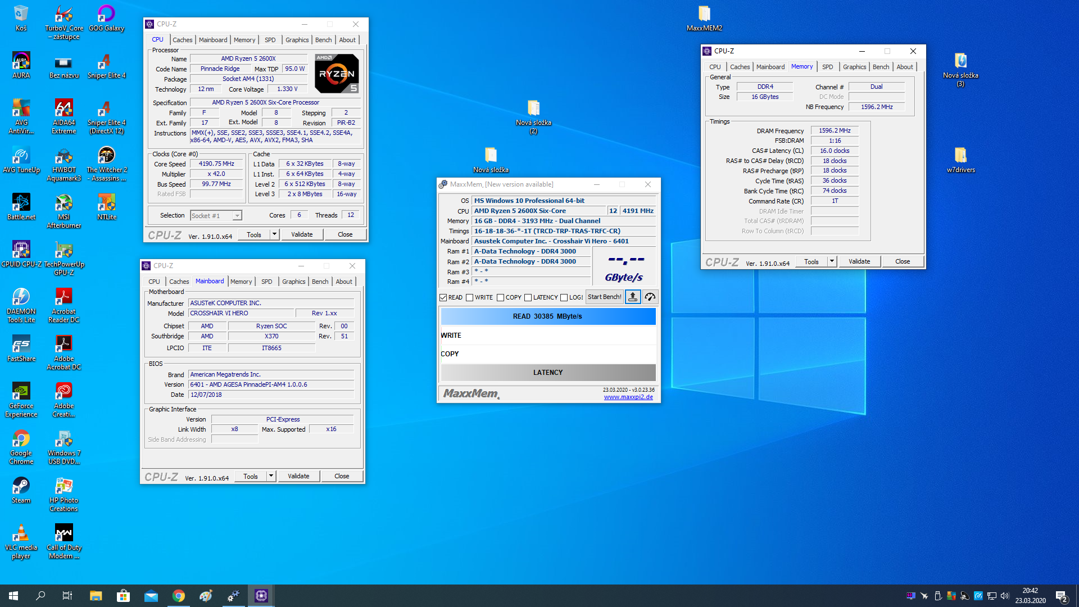The height and width of the screenshot is (607, 1079).
Task: Click the Timings row in MaxxMem
Action: pyautogui.click(x=564, y=231)
